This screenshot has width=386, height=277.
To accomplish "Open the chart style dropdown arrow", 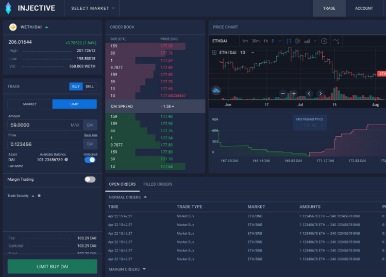I will (x=315, y=41).
